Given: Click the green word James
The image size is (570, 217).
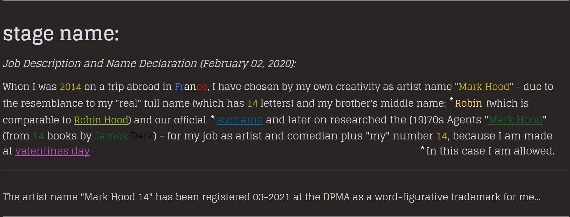Looking at the screenshot, I should click(x=110, y=136).
